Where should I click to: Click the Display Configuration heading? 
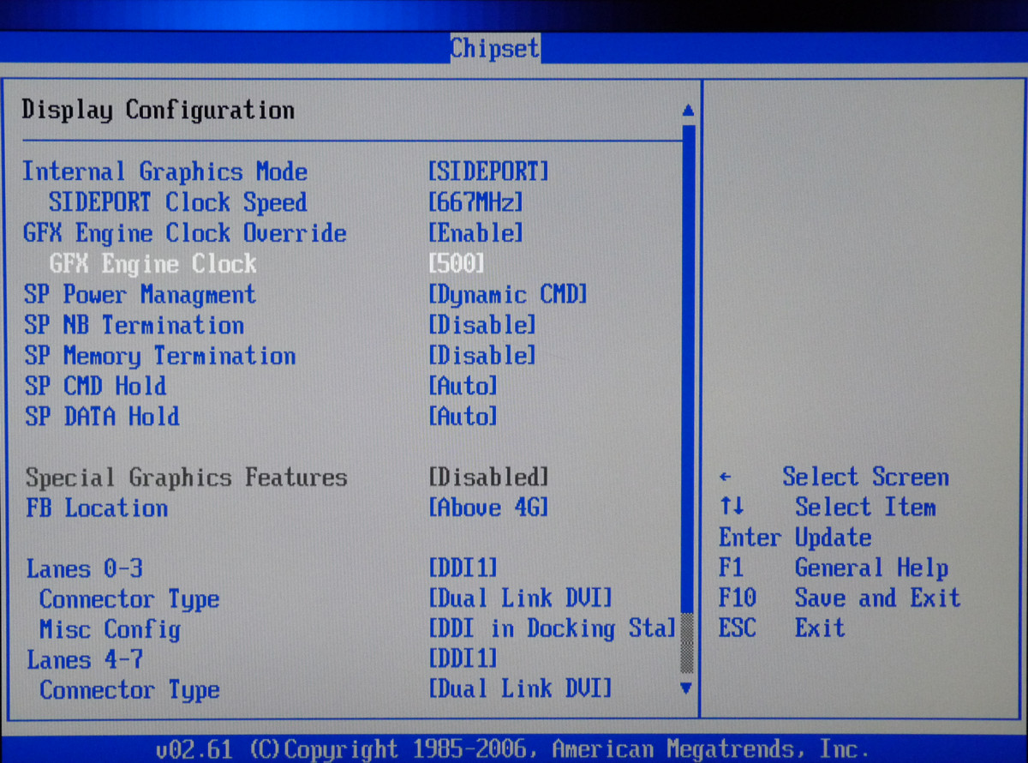pos(158,111)
